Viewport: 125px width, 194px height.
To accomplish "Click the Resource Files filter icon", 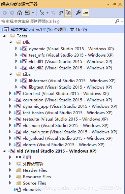I will (x=19, y=177).
